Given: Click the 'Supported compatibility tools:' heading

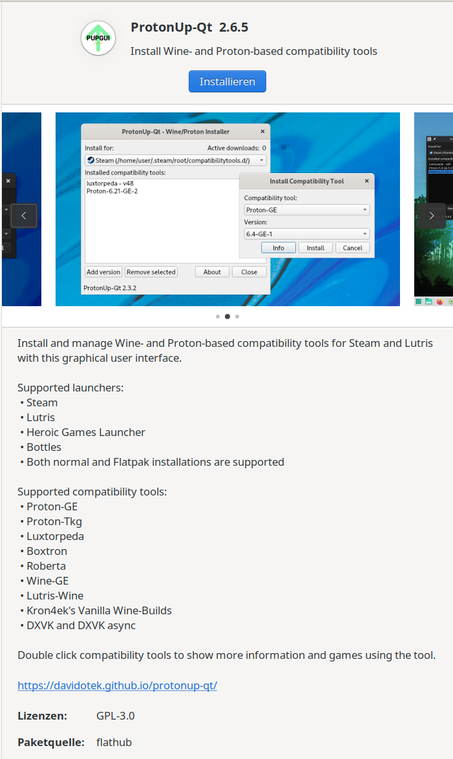Looking at the screenshot, I should (92, 492).
